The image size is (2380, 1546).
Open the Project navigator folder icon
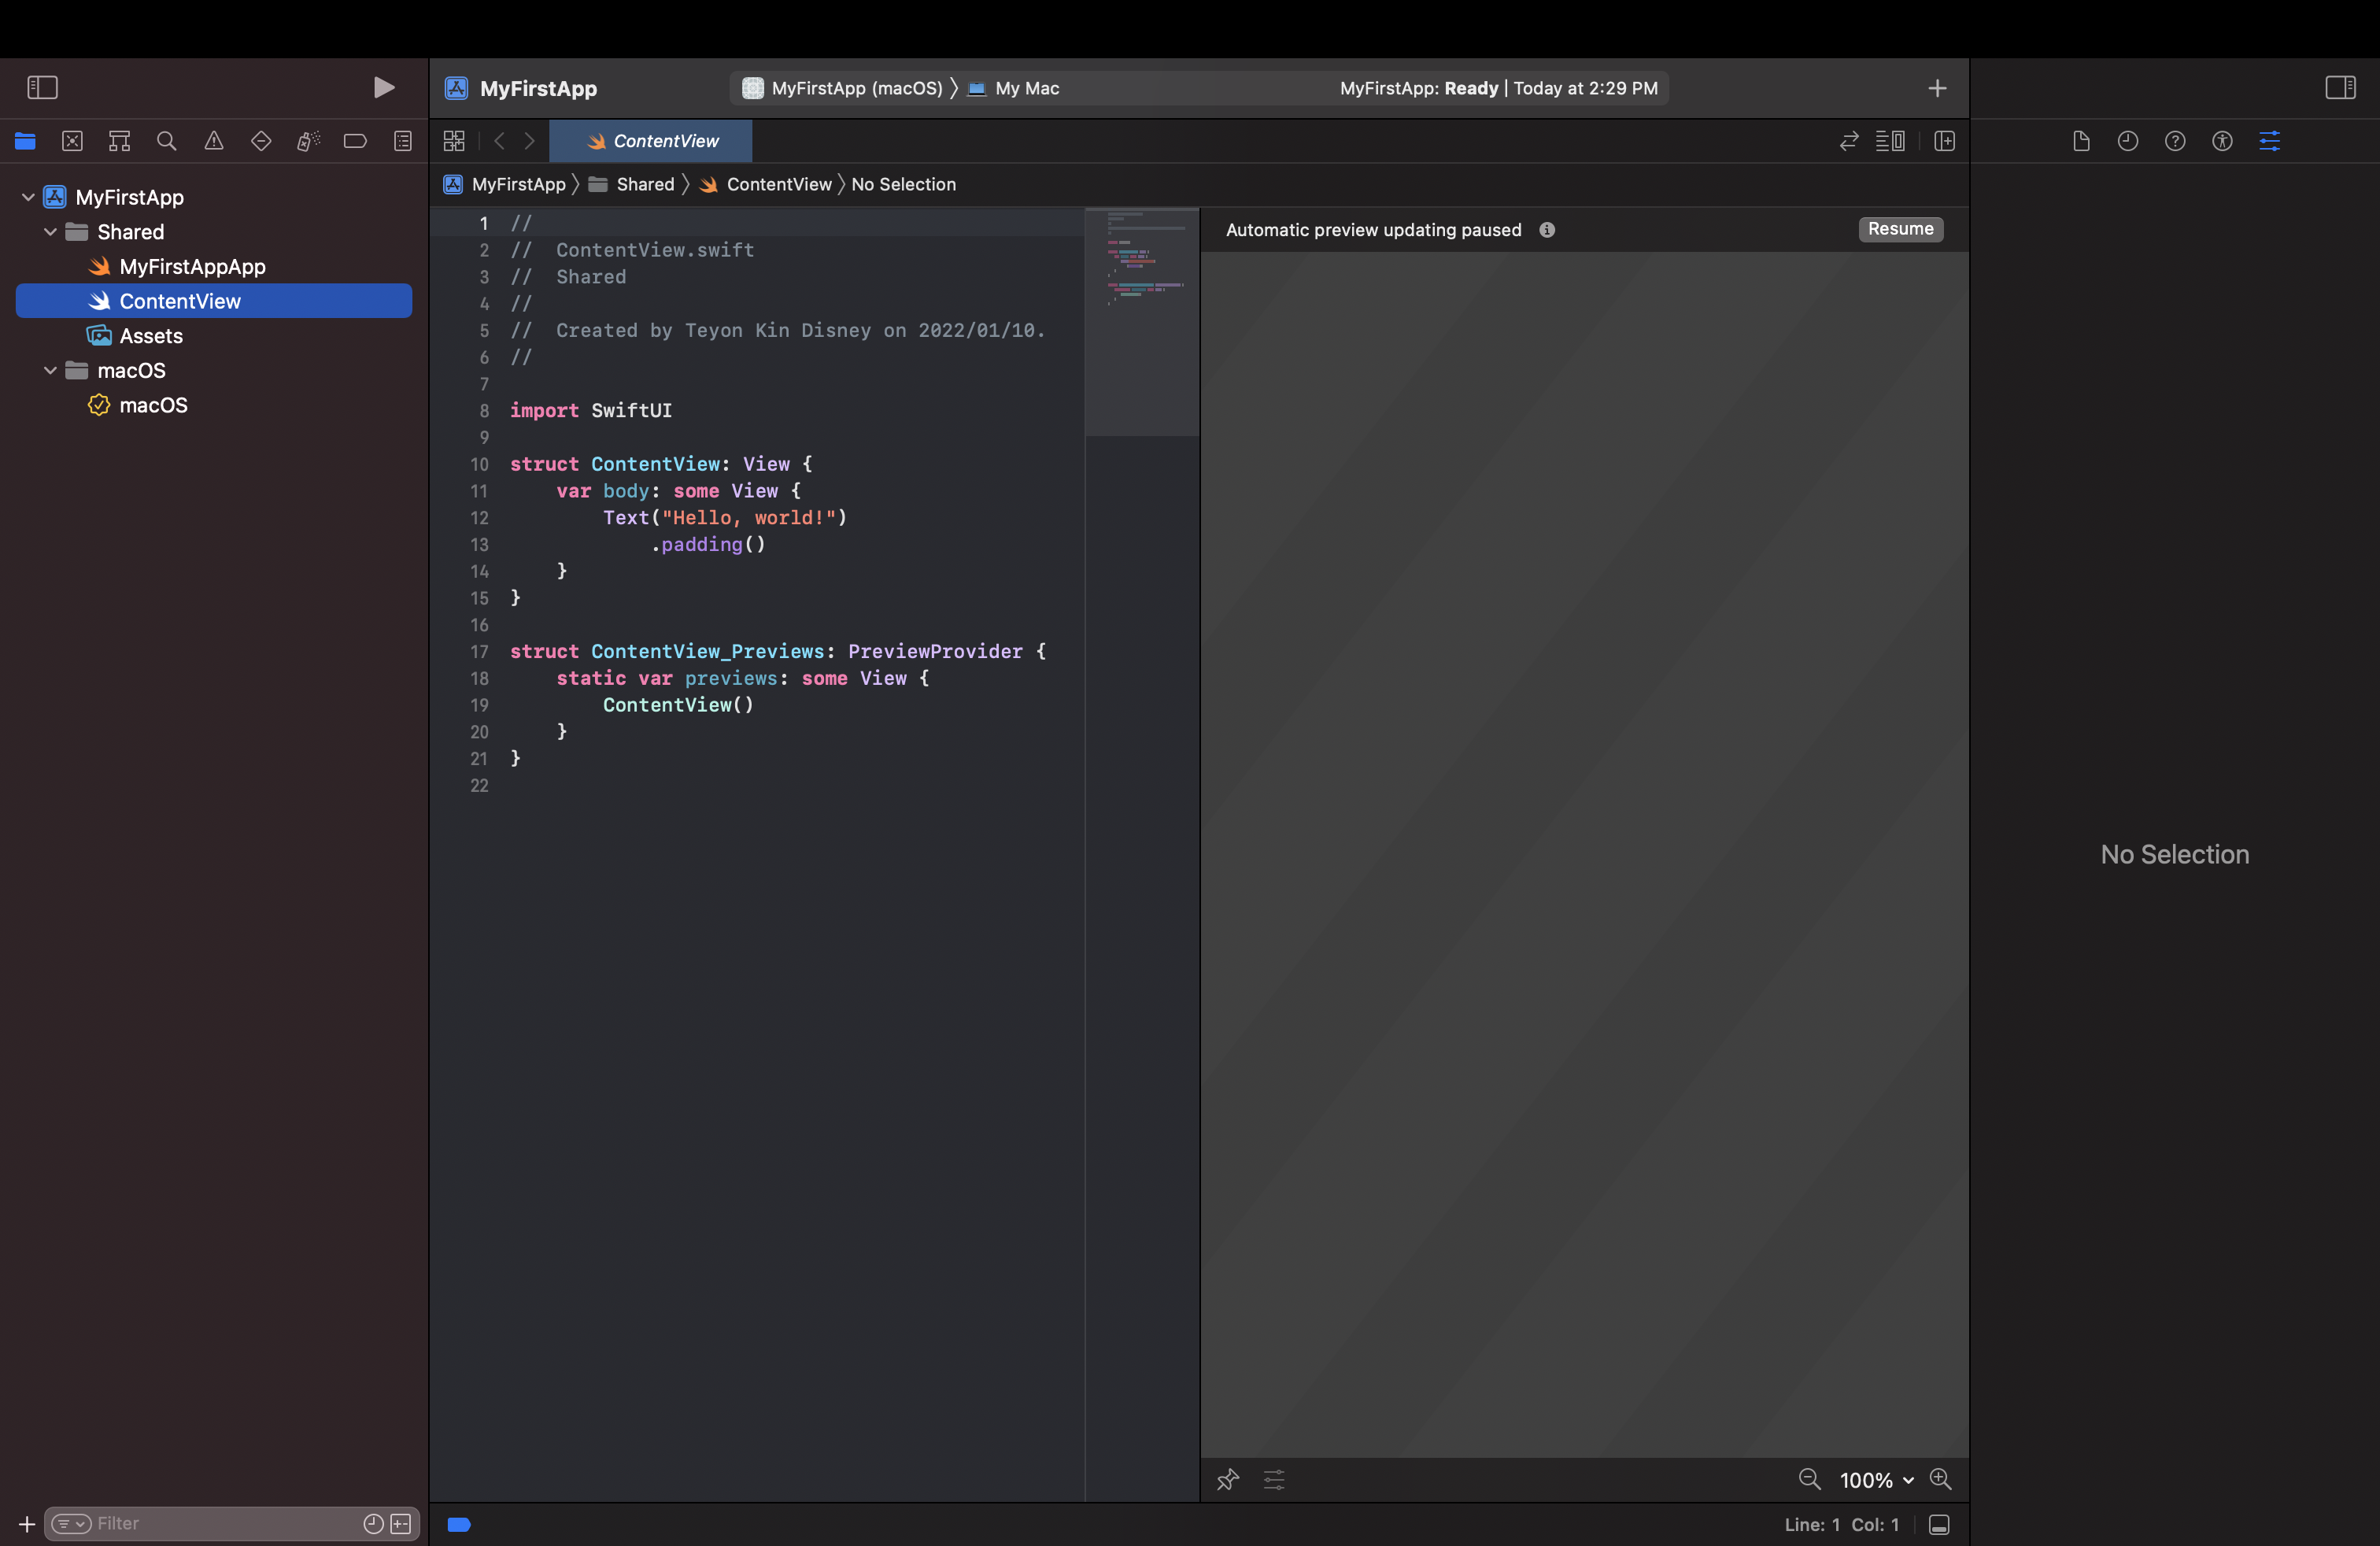pyautogui.click(x=25, y=141)
